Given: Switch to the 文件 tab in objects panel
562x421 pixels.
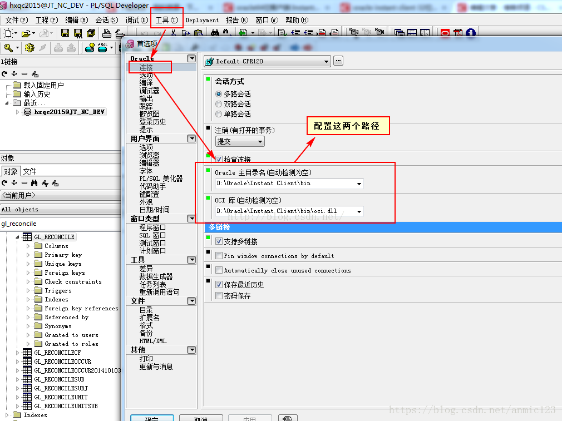Looking at the screenshot, I should (x=29, y=171).
